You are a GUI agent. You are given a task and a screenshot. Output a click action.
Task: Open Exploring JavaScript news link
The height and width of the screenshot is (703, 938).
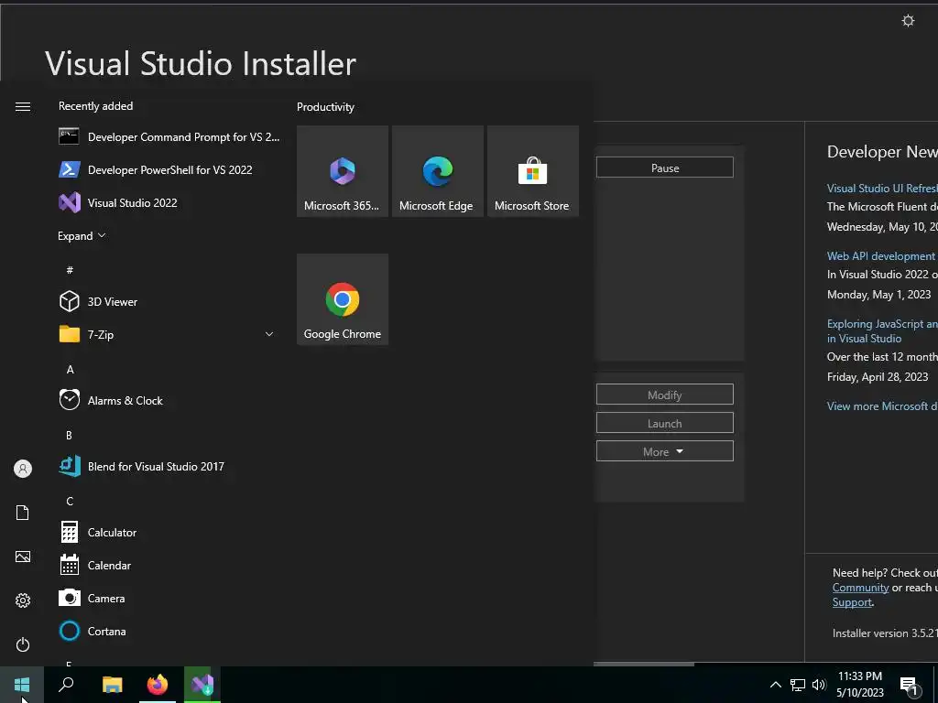[882, 330]
